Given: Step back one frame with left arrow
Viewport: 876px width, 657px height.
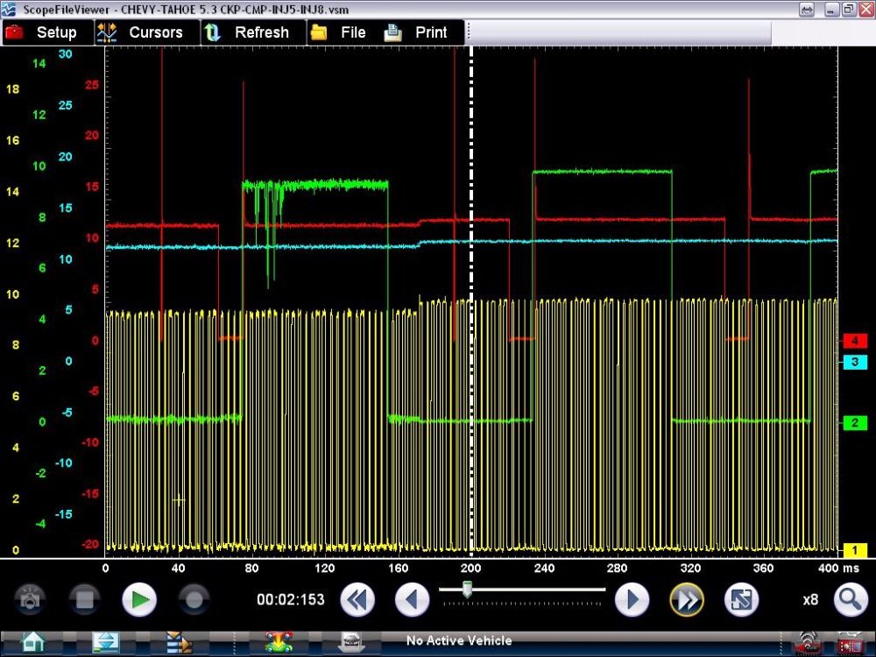Looking at the screenshot, I should [x=412, y=600].
